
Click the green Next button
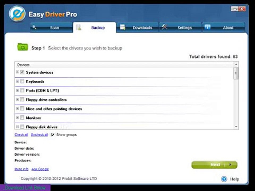click(214, 165)
